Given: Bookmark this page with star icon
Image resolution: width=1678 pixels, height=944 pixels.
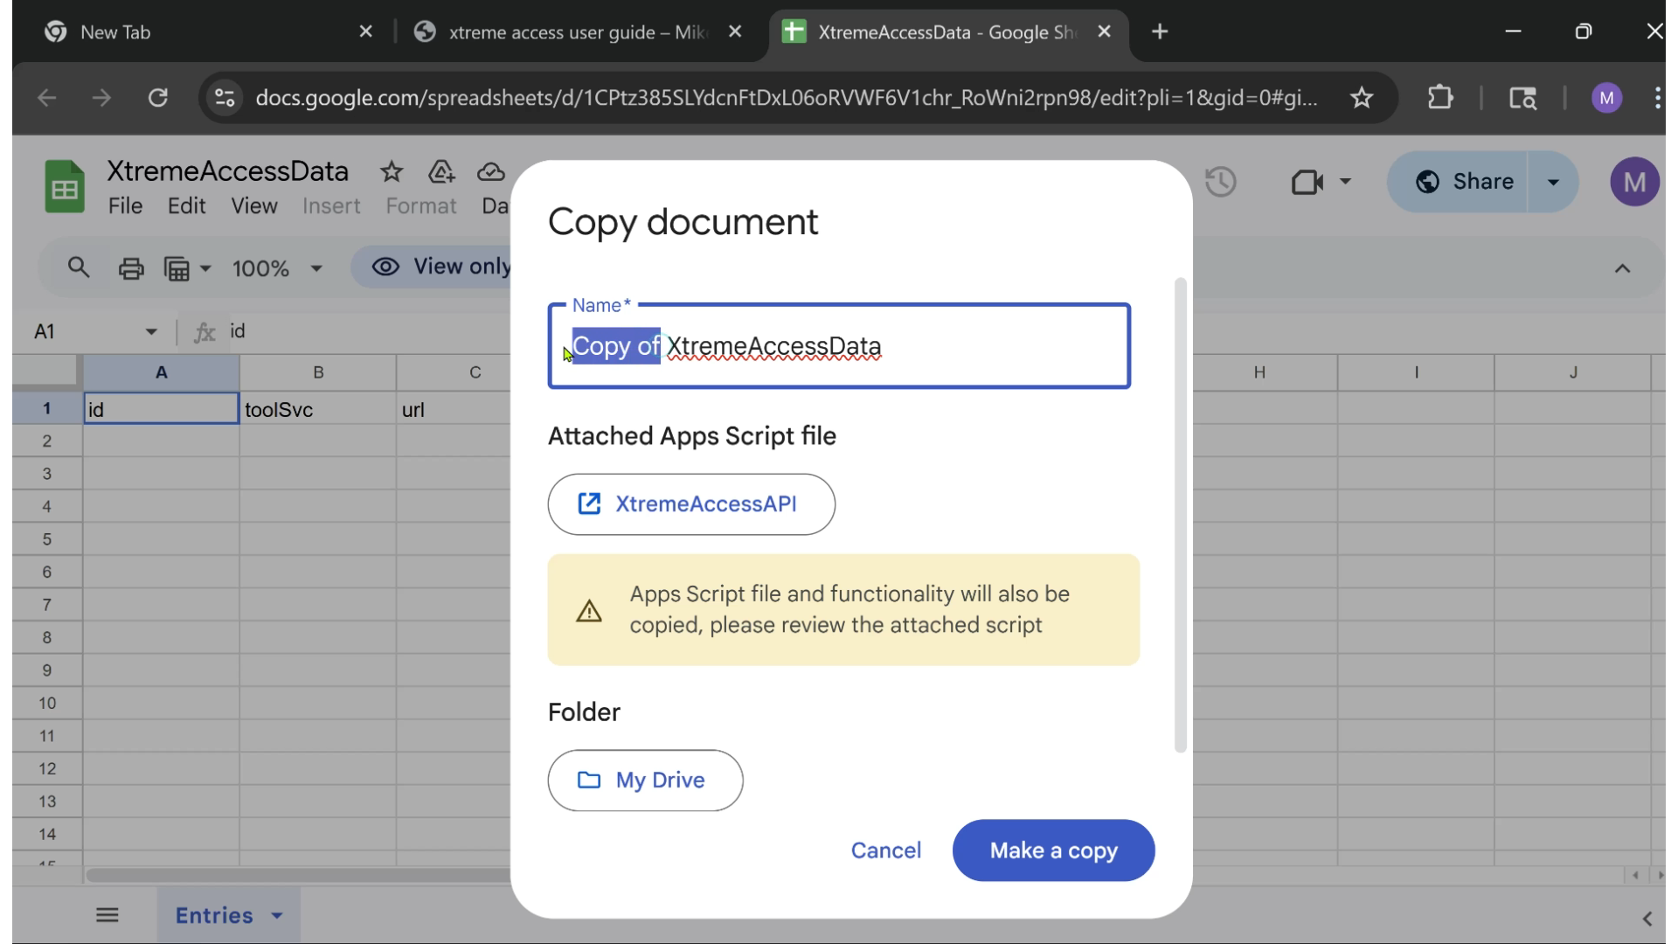Looking at the screenshot, I should 1362,98.
